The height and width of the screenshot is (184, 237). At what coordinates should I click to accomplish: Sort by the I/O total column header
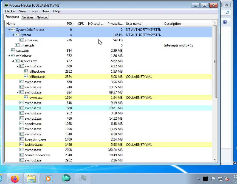coord(95,24)
